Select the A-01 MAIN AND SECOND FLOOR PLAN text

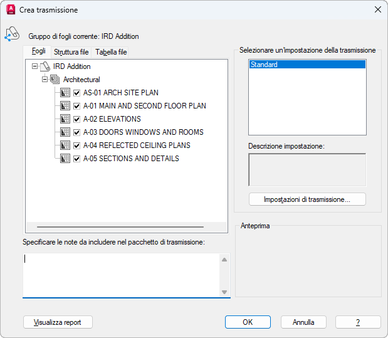point(145,106)
